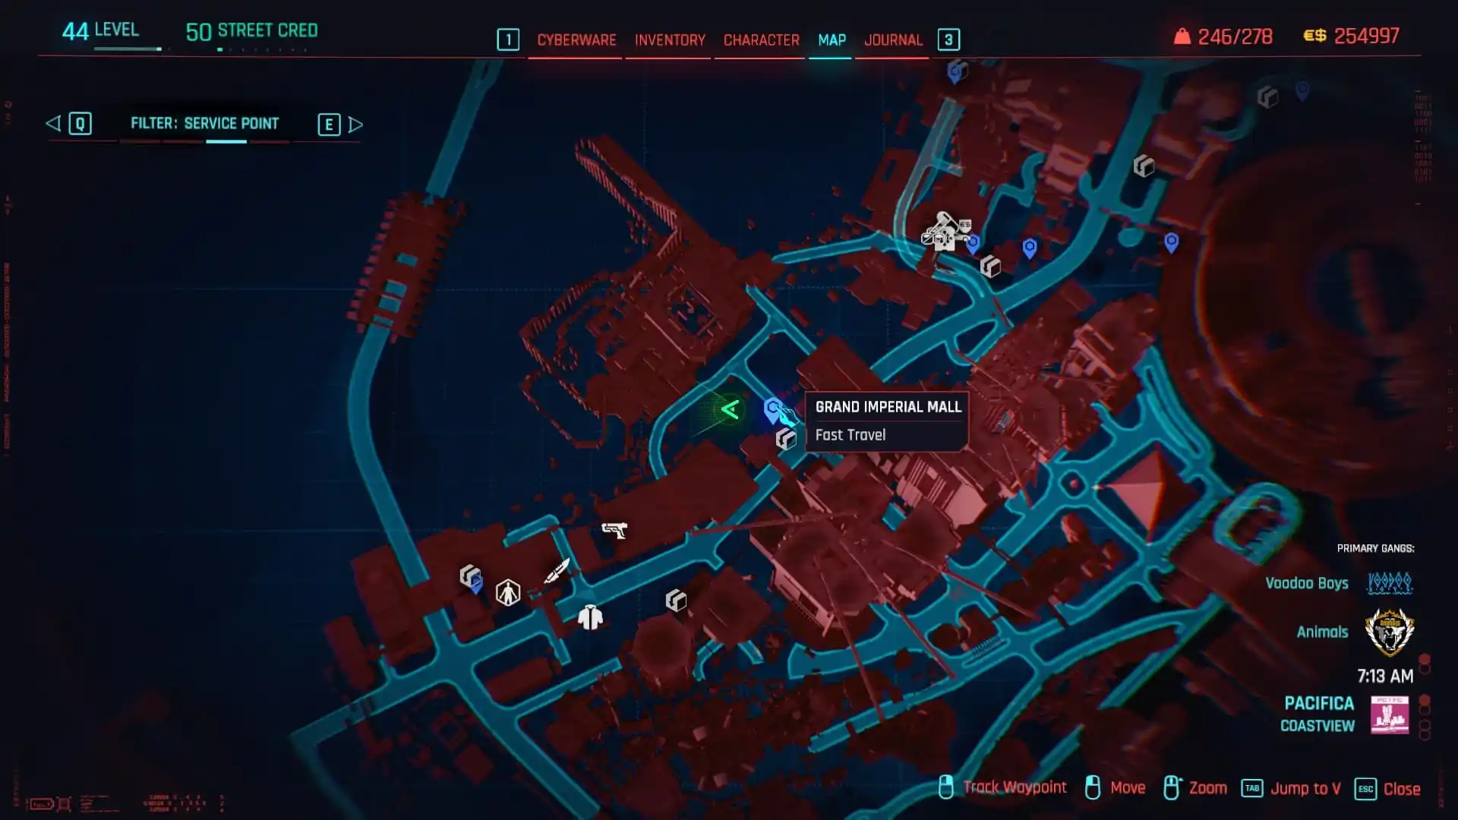Click the Close button
Viewport: 1458px width, 820px height.
(1402, 788)
